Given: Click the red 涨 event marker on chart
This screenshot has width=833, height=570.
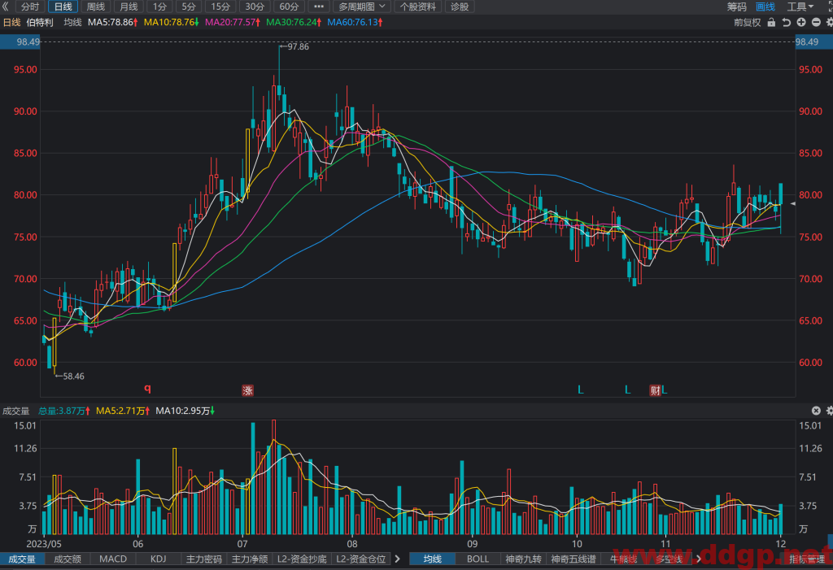Looking at the screenshot, I should point(247,390).
